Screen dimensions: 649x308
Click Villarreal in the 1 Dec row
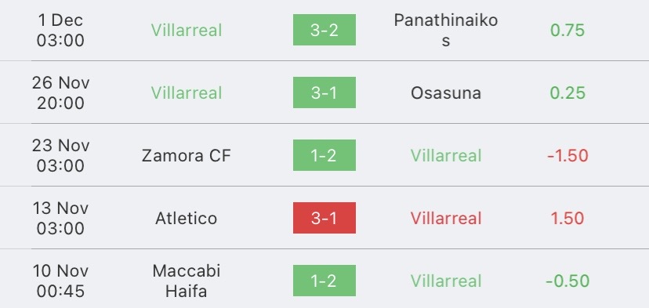(x=187, y=30)
